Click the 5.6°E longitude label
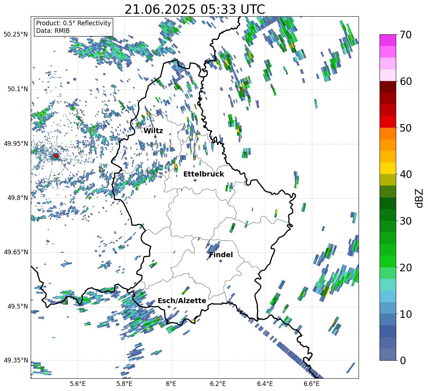Screen dimensions: 428x391 (78, 384)
